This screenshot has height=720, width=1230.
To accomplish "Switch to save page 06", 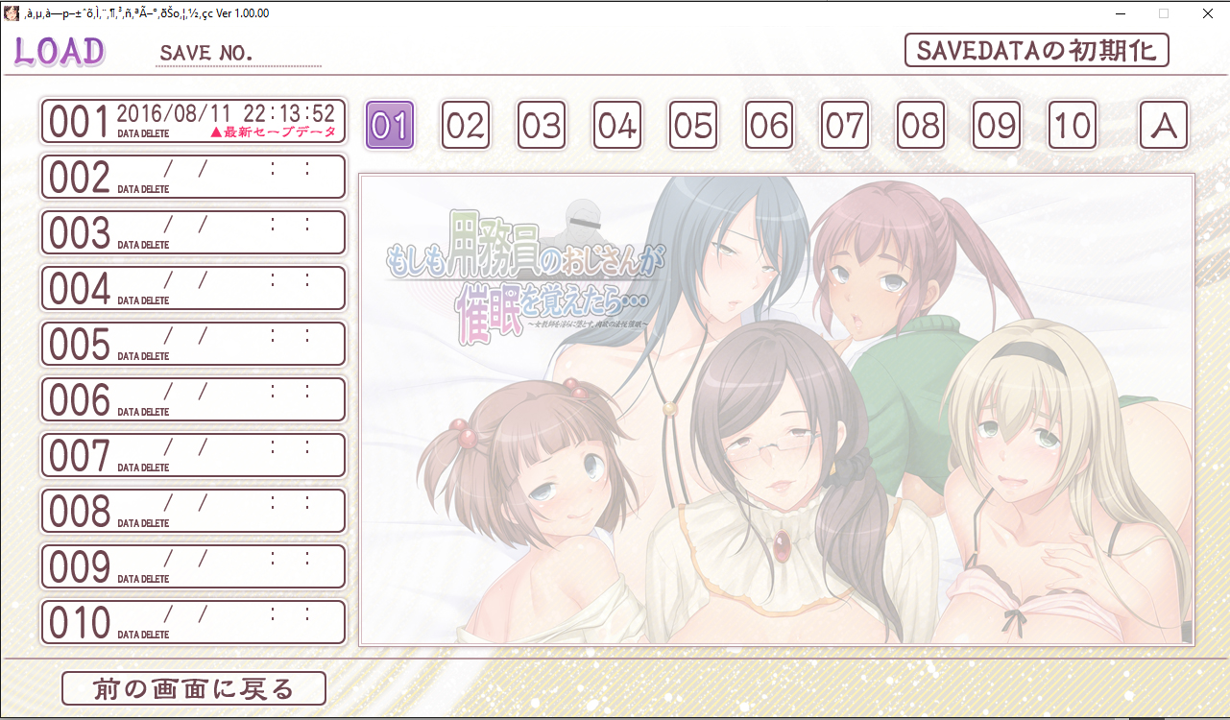I will tap(769, 125).
